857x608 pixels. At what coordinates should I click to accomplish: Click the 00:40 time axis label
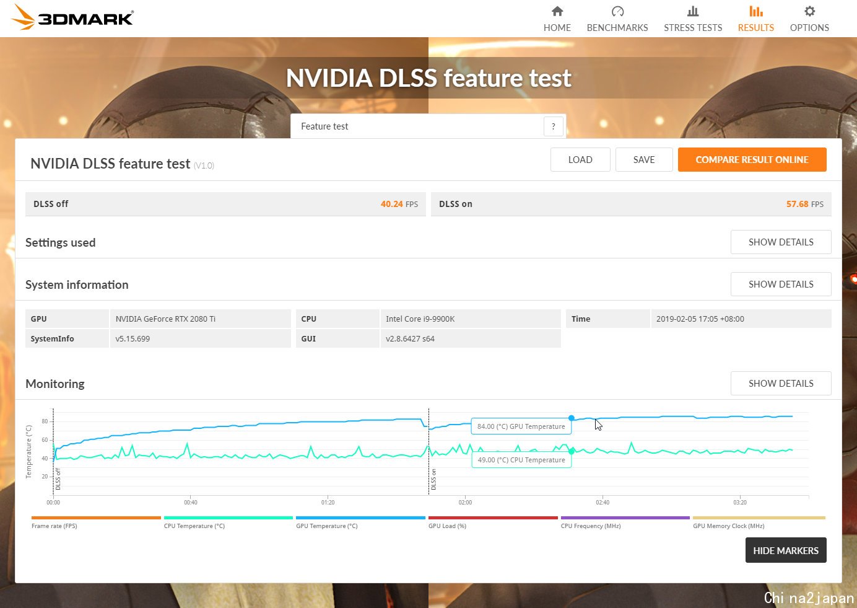191,503
